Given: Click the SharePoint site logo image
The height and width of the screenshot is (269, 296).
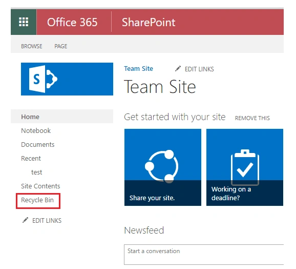Looking at the screenshot, I should point(67,79).
